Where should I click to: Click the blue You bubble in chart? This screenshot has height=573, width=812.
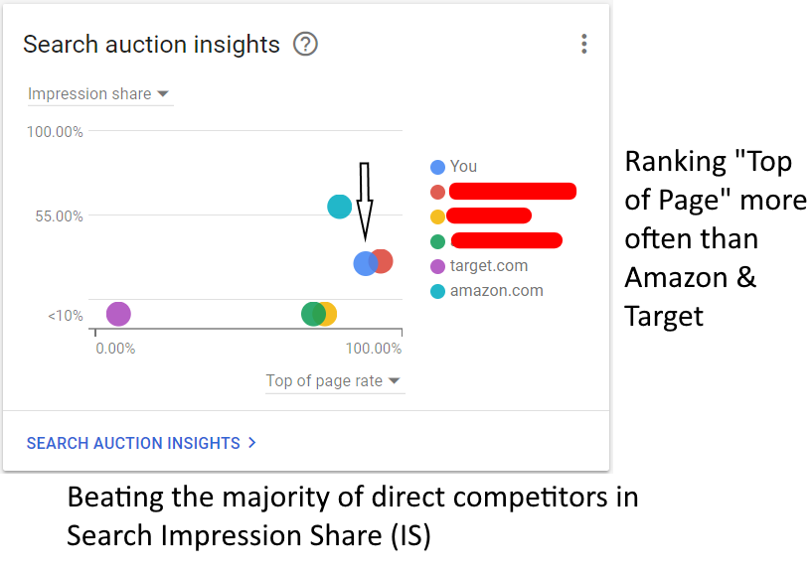[365, 263]
